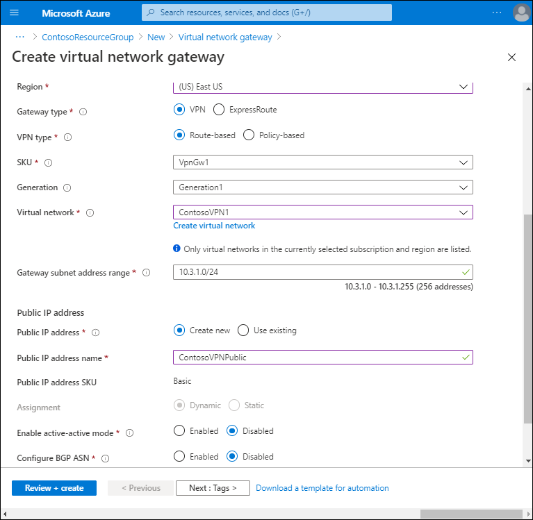533x520 pixels.
Task: Click the disabled Previous button
Action: tap(141, 488)
